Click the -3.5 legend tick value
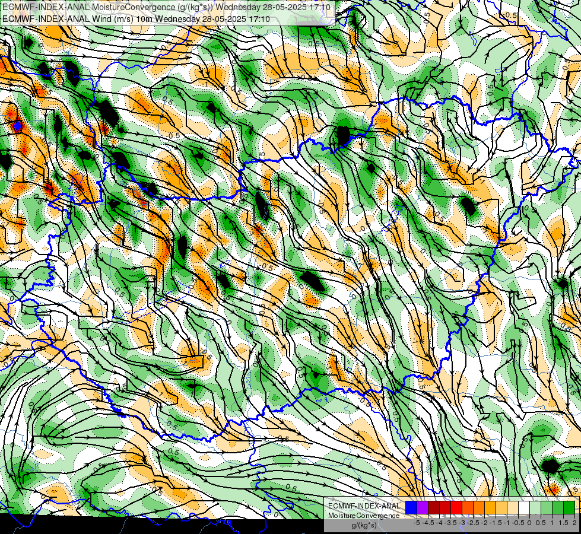The image size is (581, 534). tap(450, 523)
